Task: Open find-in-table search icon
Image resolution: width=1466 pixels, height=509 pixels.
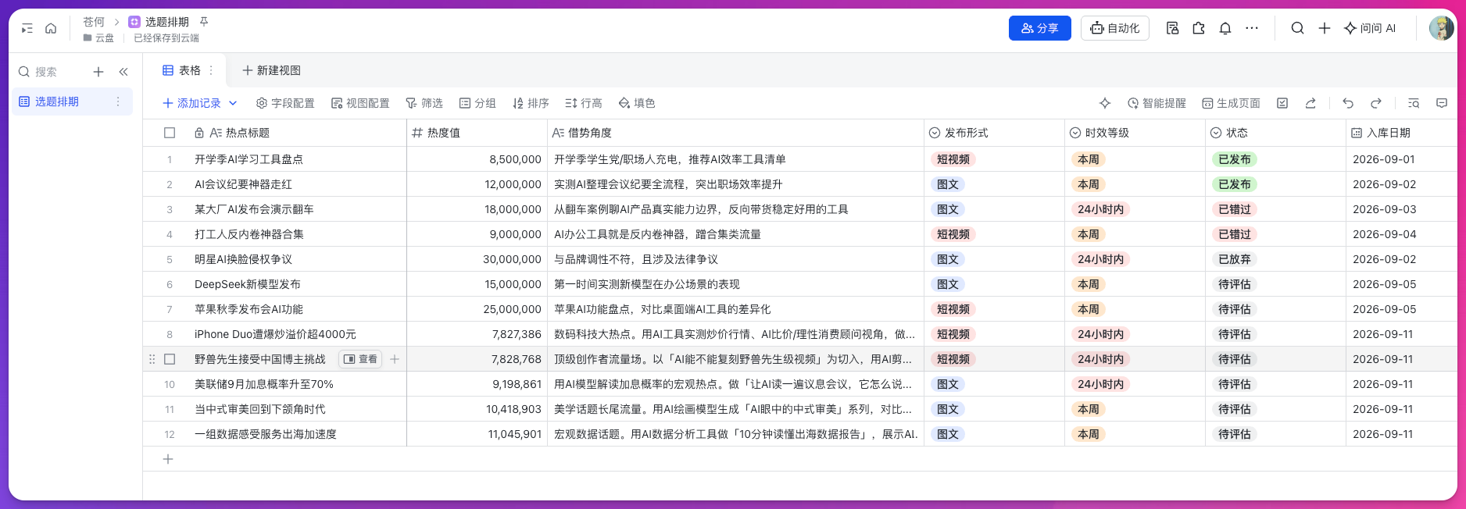Action: click(1414, 103)
